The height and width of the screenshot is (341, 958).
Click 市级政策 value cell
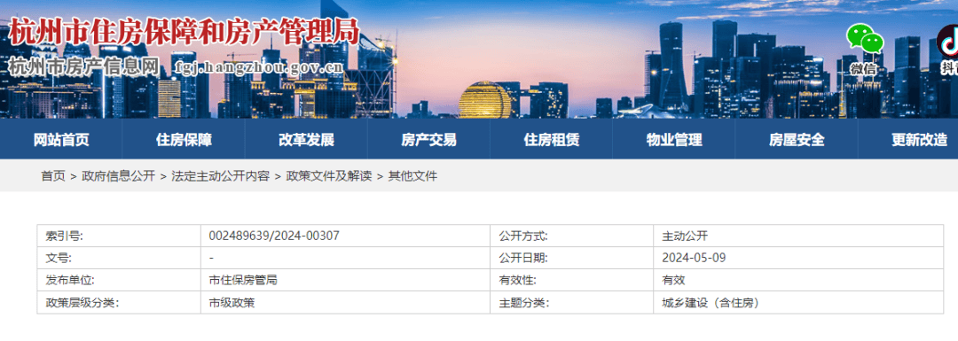coord(345,303)
